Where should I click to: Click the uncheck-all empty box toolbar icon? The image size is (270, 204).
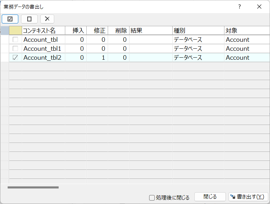pyautogui.click(x=29, y=19)
